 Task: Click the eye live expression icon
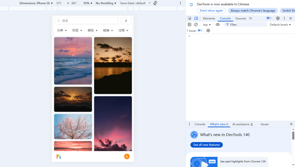(x=218, y=25)
